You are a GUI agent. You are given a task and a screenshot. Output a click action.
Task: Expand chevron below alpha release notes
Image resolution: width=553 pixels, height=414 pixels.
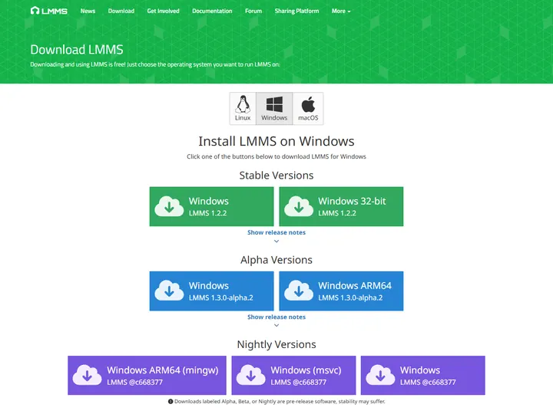[276, 325]
